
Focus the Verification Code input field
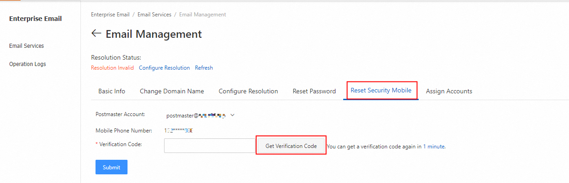tap(209, 146)
